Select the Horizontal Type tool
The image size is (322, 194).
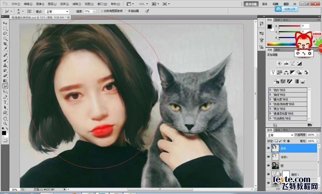tap(5, 102)
